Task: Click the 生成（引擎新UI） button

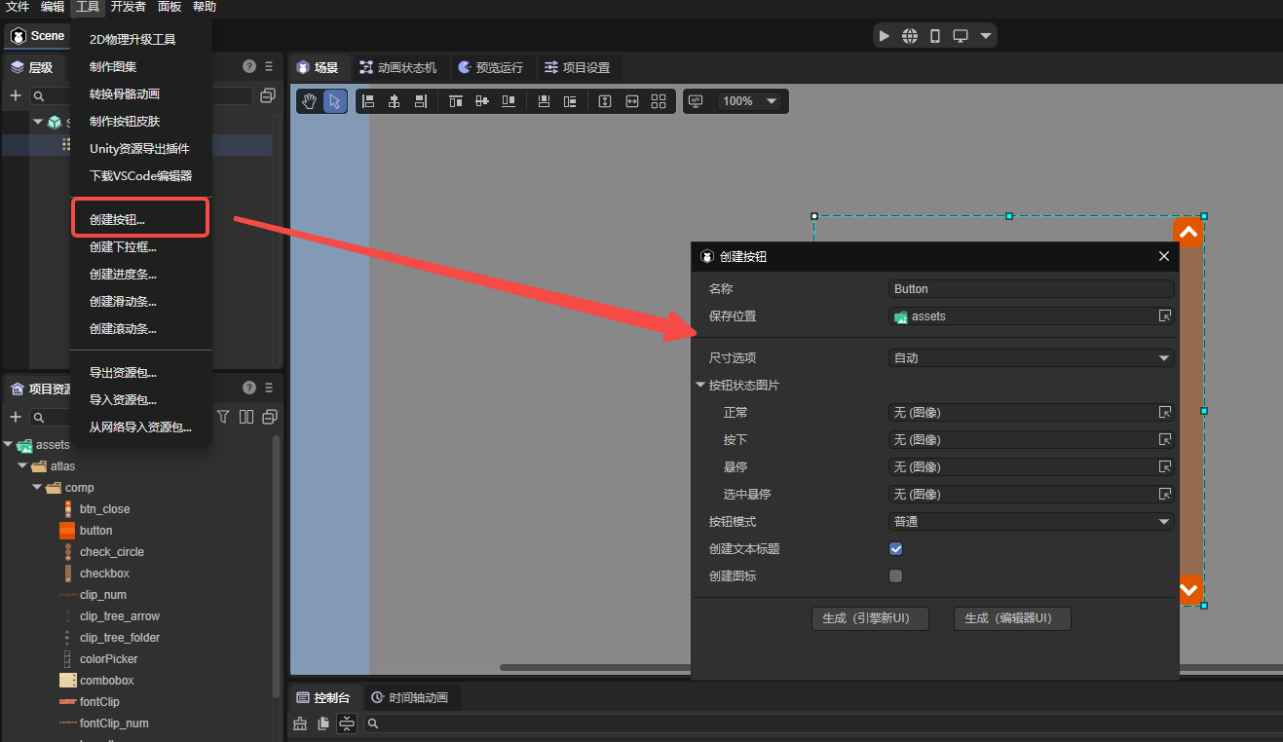Action: (x=869, y=618)
